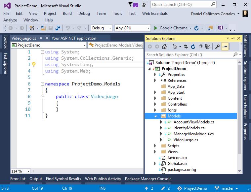Screen dimensions: 251x192
Task: Collapse the Videojuego class block at line 8
Action: click(x=43, y=97)
